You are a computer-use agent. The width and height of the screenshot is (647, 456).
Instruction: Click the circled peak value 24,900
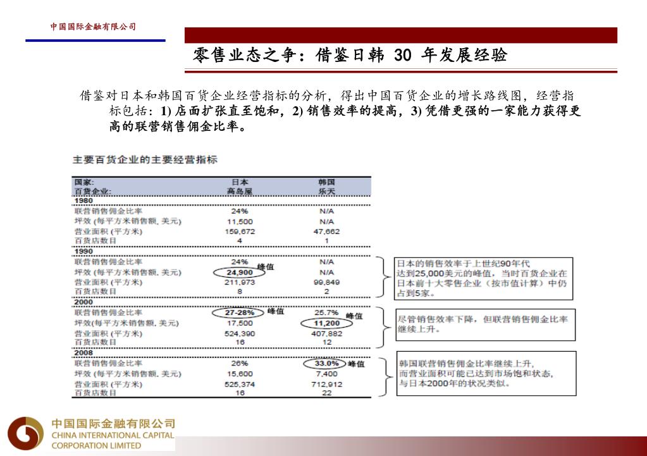pyautogui.click(x=239, y=273)
